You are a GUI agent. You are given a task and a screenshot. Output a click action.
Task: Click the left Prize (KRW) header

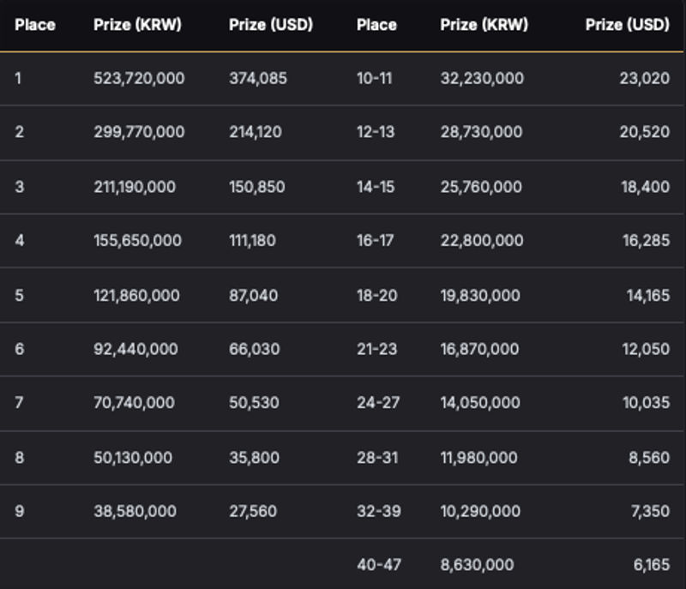(137, 25)
